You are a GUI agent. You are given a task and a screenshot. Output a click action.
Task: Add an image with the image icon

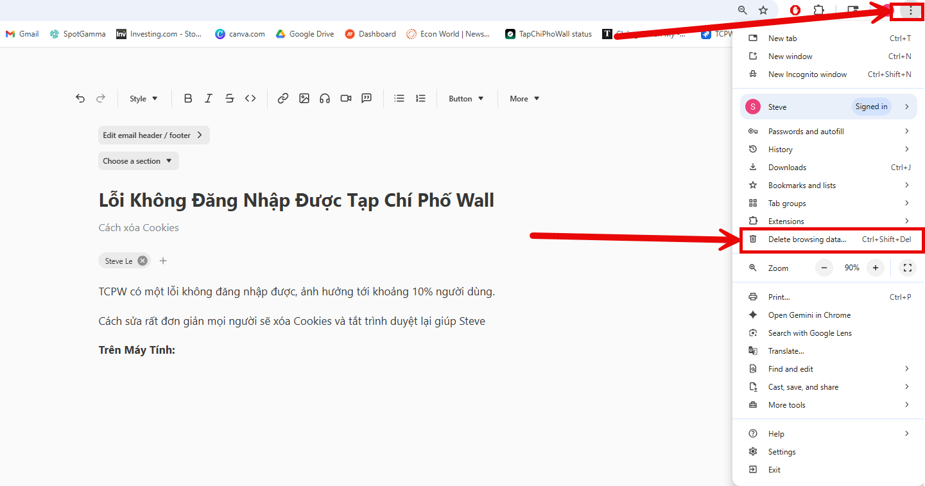pyautogui.click(x=304, y=99)
